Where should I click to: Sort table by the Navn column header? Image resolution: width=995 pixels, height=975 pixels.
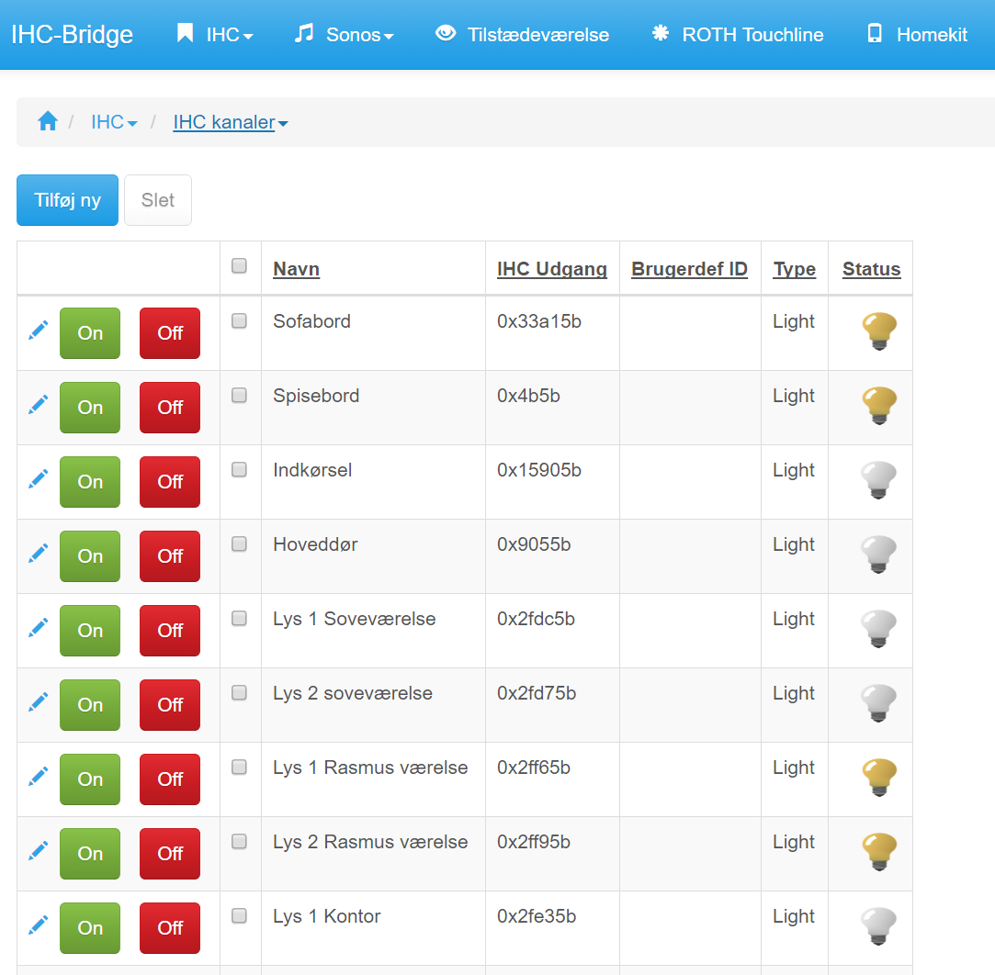[296, 269]
